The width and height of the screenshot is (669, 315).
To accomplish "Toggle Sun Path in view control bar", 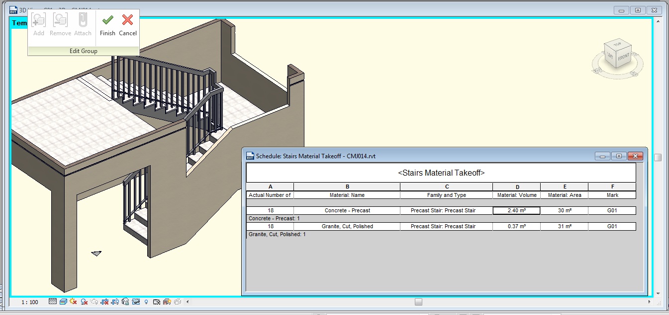I will [x=74, y=302].
